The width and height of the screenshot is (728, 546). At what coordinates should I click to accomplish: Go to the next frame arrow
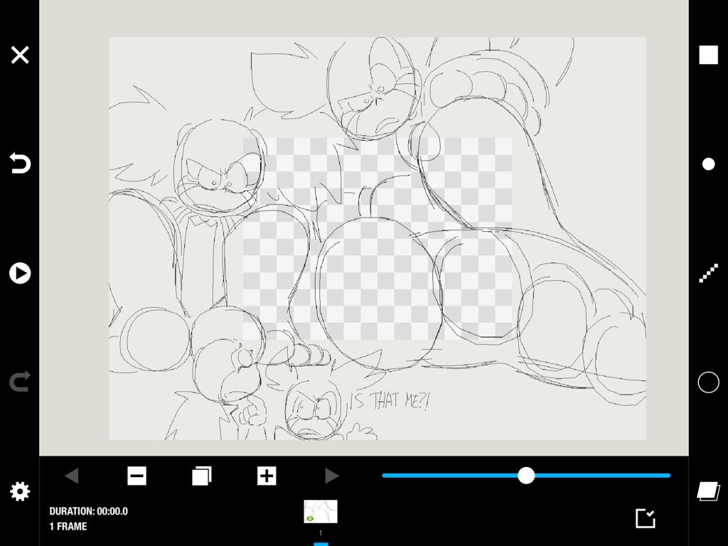[331, 476]
